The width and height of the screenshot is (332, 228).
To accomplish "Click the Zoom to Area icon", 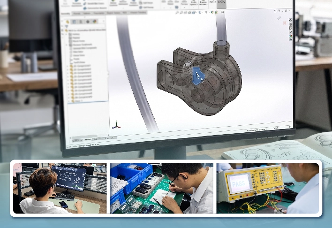I will coord(181,12).
